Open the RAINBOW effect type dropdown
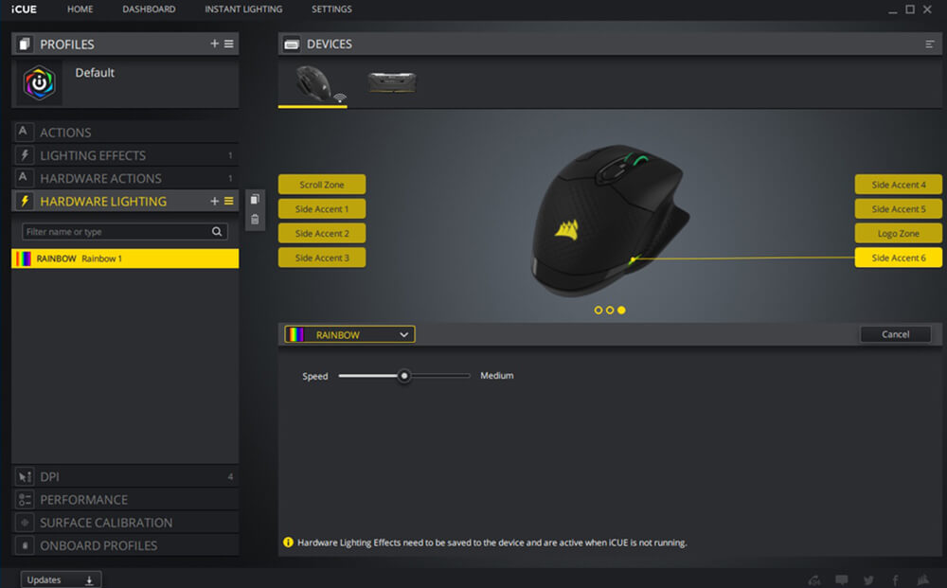Screen dimensions: 947x588 click(350, 334)
